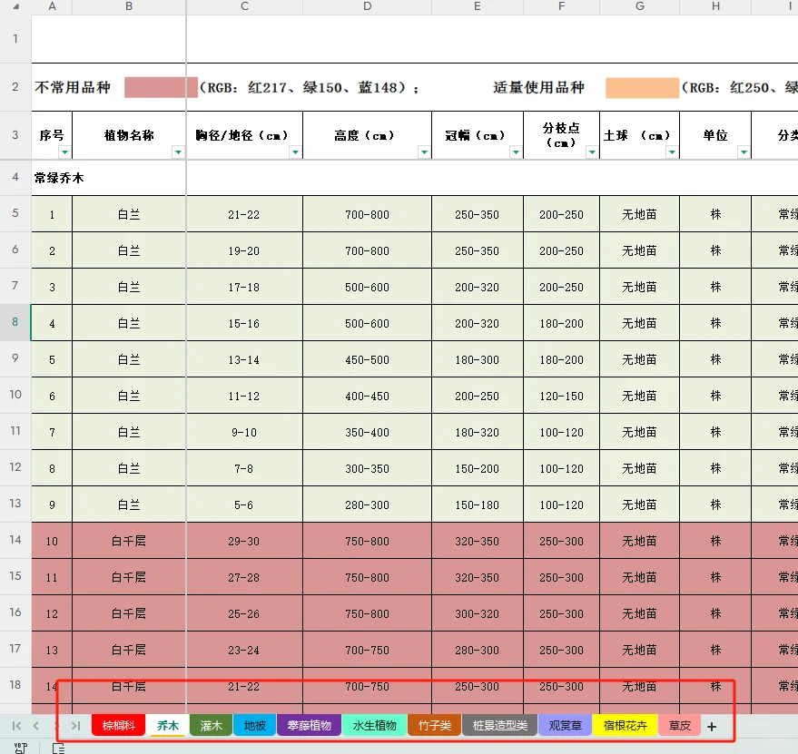Image resolution: width=798 pixels, height=754 pixels.
Task: Click the 23-24 cell in row 17
Action: (x=244, y=650)
